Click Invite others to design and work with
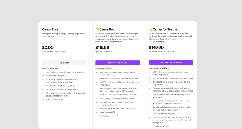This screenshot has height=129, width=242. click(61, 89)
